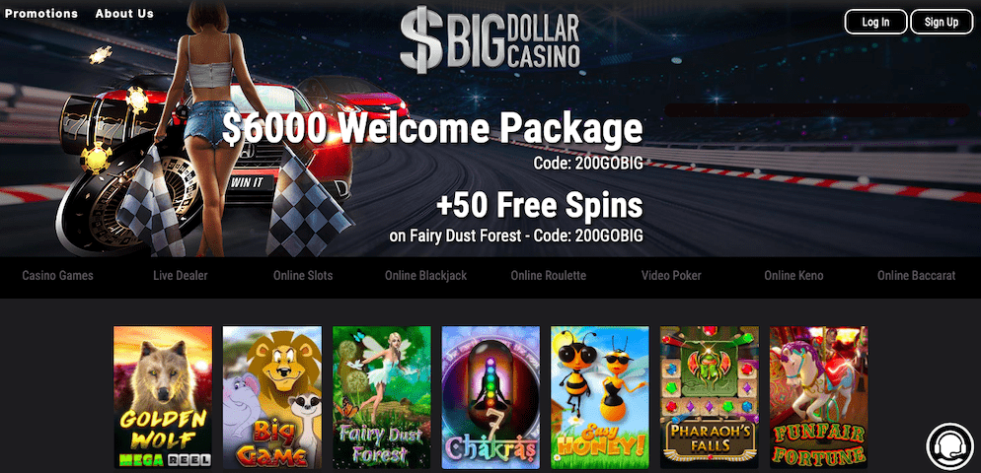Open the About Us page
The width and height of the screenshot is (981, 473).
pos(124,13)
